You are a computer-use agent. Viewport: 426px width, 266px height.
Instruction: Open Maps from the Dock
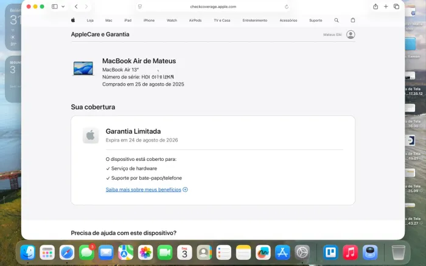pyautogui.click(x=126, y=253)
